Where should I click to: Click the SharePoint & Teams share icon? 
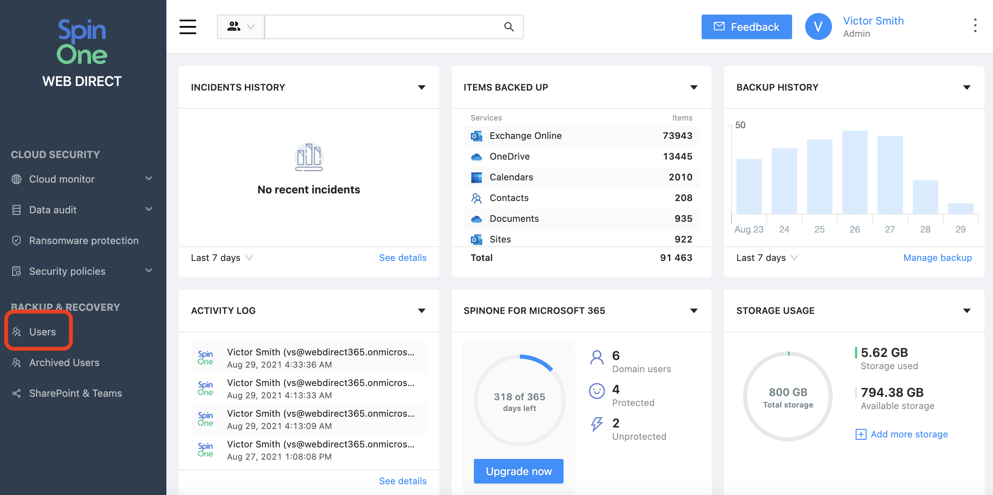[x=16, y=393]
